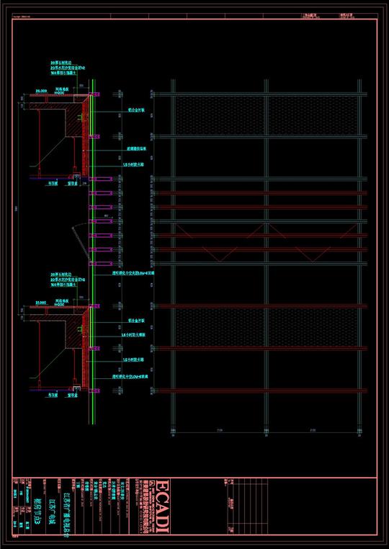Select the topmost magenta bracket on the curtain wall
Viewport: 389px width, 549px height.
pyautogui.click(x=96, y=94)
